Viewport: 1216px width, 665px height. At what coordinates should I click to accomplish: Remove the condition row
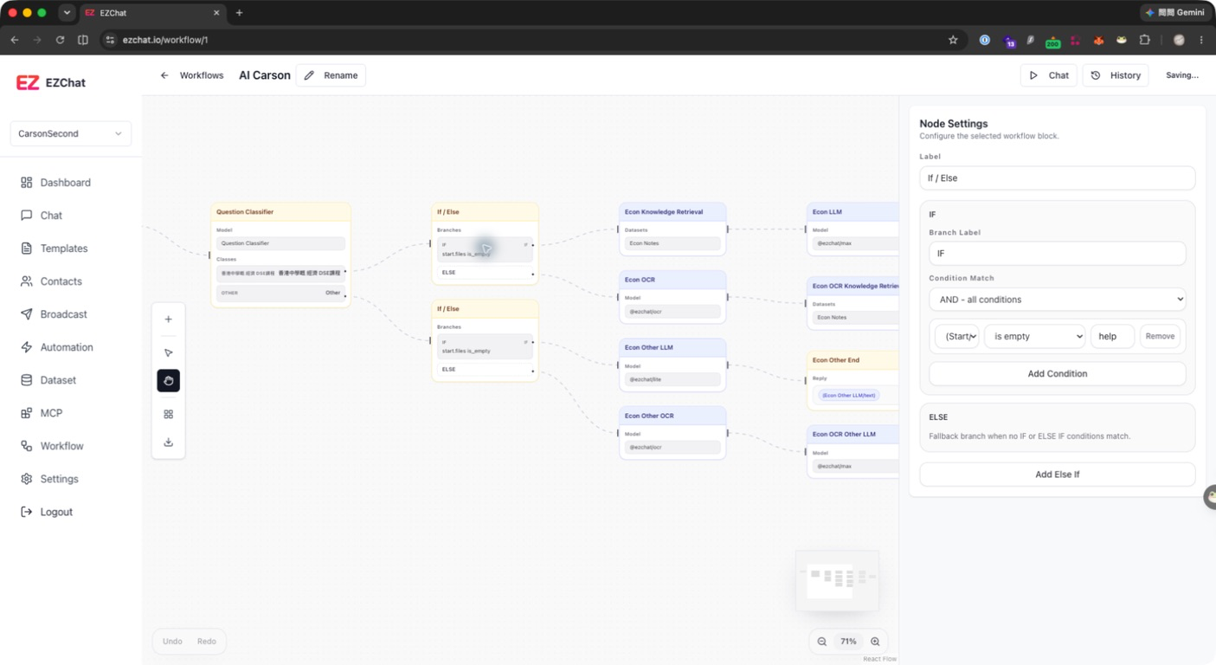tap(1160, 336)
